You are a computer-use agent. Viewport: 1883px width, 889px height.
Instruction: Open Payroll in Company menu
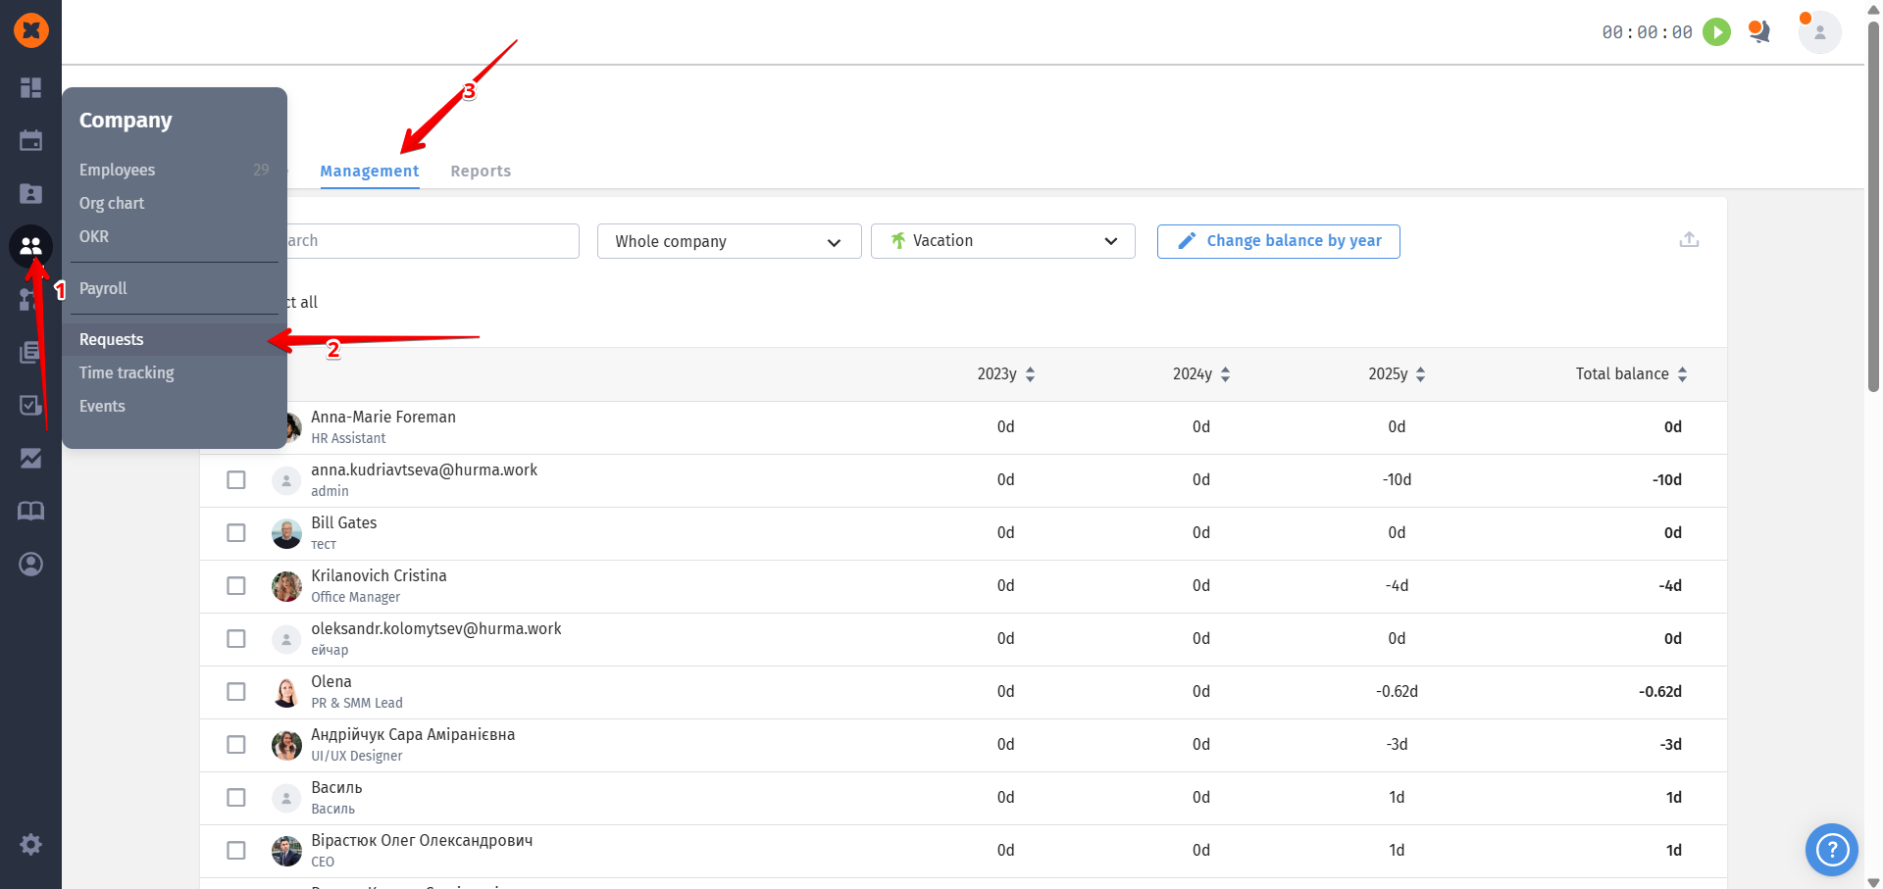coord(103,288)
